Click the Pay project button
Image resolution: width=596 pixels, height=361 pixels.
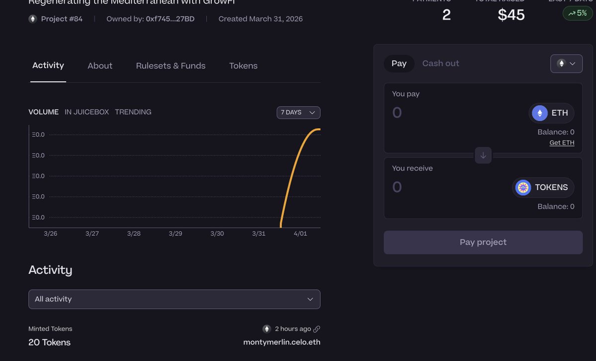pos(483,242)
